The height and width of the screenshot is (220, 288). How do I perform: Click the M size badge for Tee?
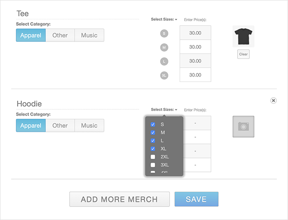click(x=164, y=47)
